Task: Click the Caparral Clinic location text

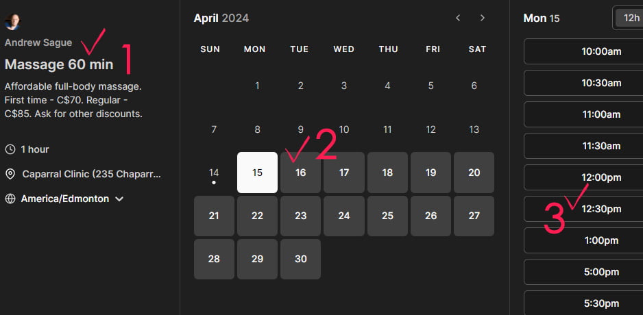Action: (x=91, y=175)
